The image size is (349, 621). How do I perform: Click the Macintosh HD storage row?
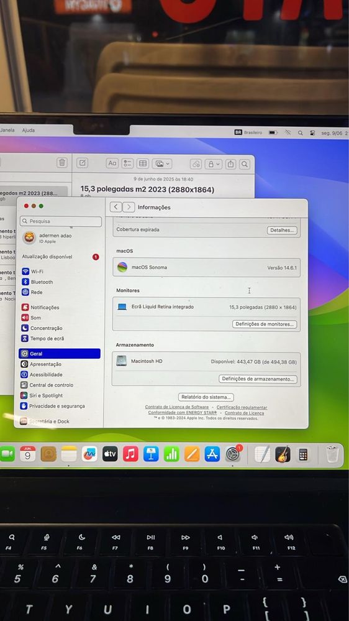206,361
